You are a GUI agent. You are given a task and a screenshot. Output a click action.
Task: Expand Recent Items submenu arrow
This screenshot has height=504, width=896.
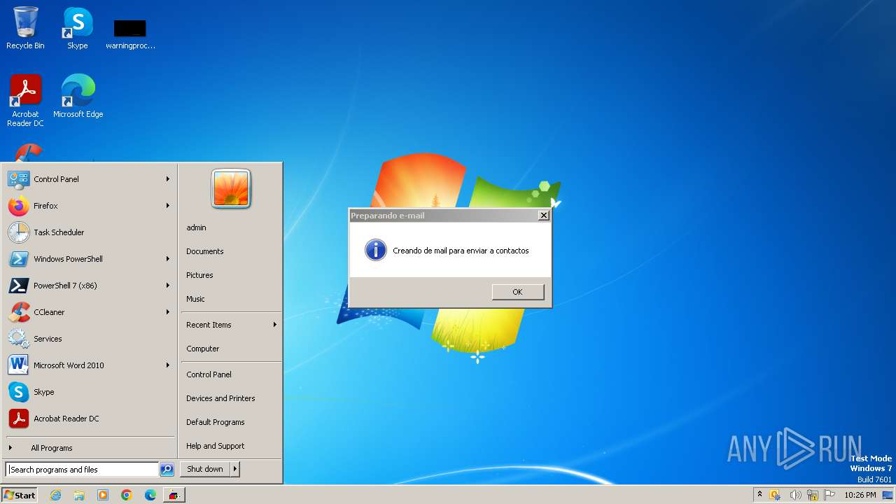coord(274,325)
